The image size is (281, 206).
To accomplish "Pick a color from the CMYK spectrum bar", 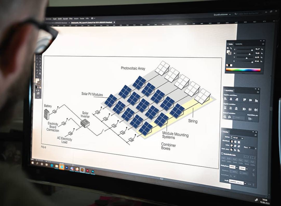I will pos(243,70).
